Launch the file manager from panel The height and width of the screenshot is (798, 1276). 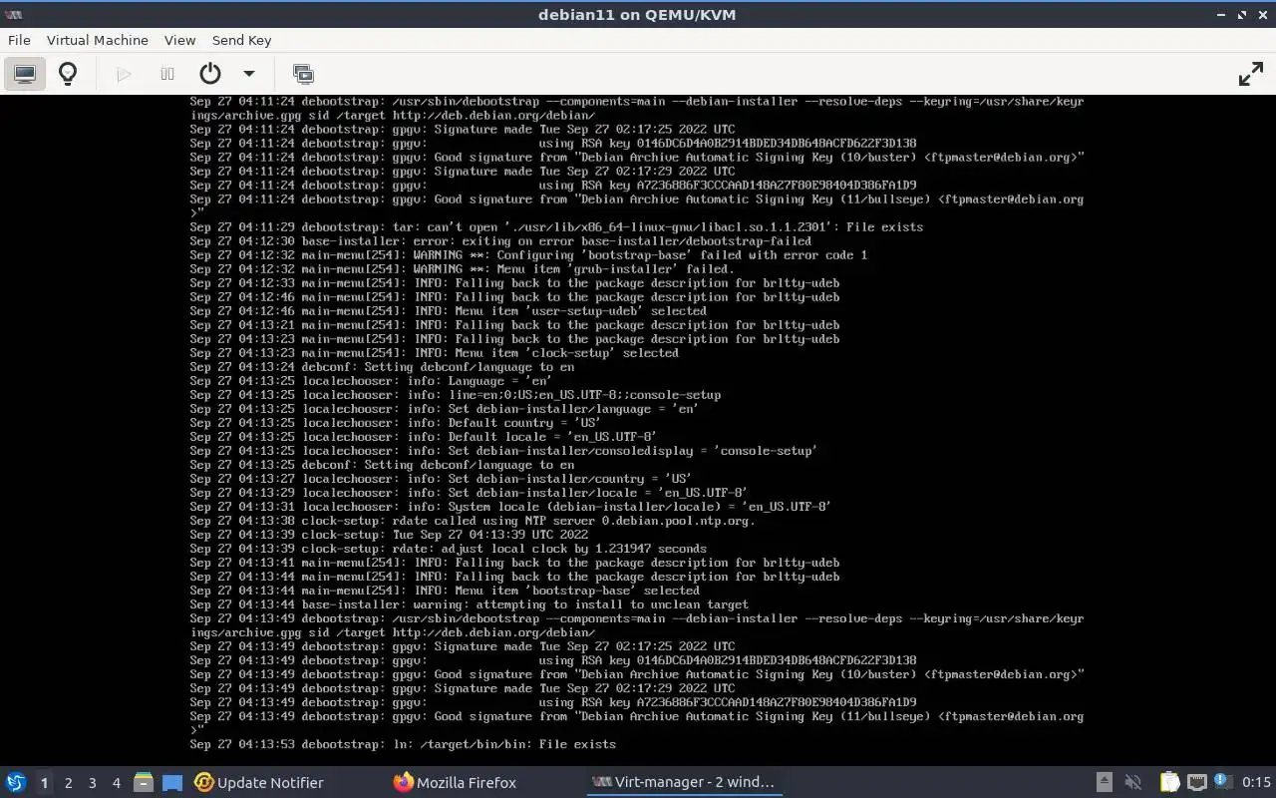(144, 782)
